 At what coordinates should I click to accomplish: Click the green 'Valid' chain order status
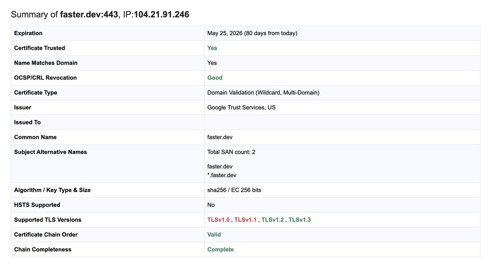(x=214, y=235)
